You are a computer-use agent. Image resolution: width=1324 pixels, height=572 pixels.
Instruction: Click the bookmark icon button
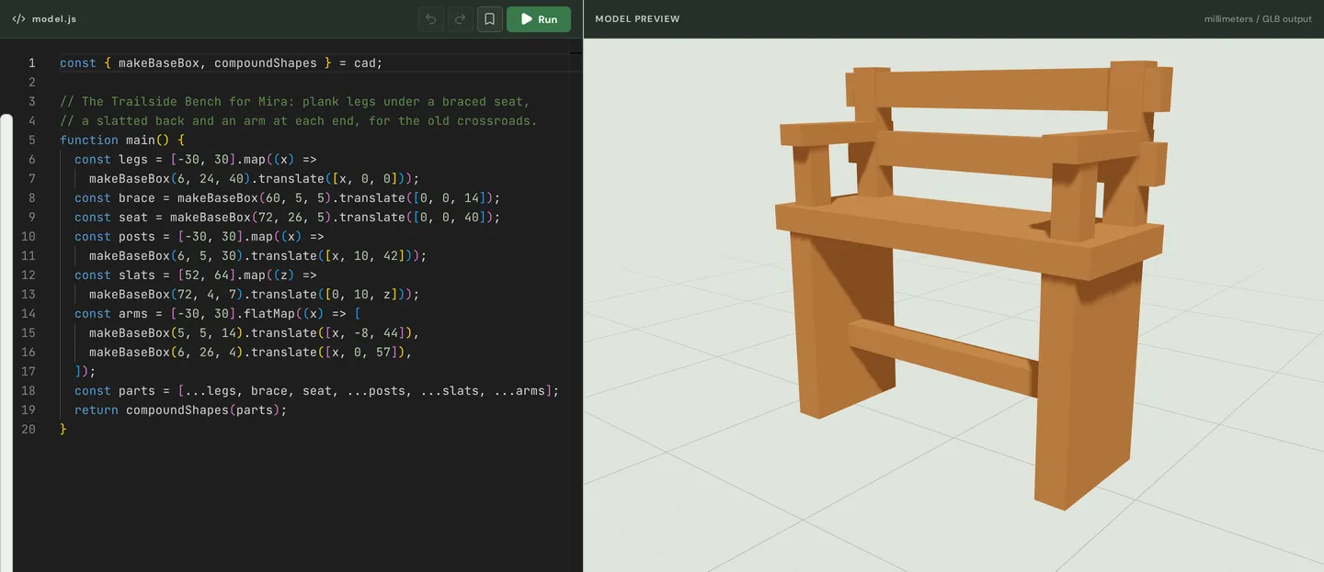pos(490,19)
